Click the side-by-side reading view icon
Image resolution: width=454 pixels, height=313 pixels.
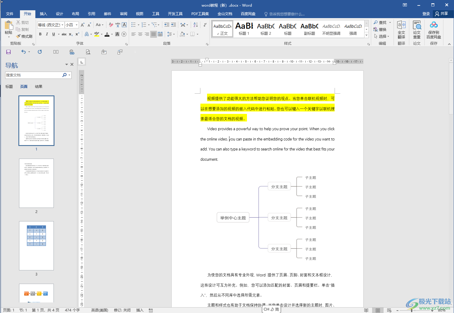[x=56, y=52]
